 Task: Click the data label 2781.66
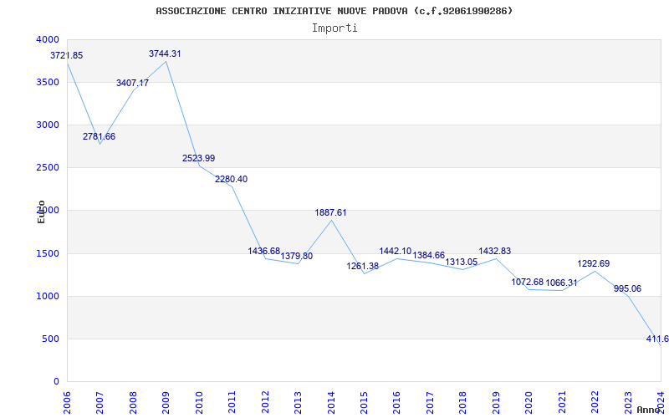coord(99,136)
